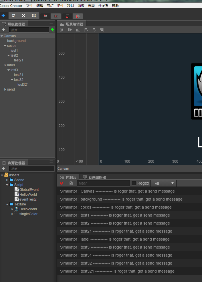Collapse the label node
This screenshot has height=282, width=202.
point(5,65)
